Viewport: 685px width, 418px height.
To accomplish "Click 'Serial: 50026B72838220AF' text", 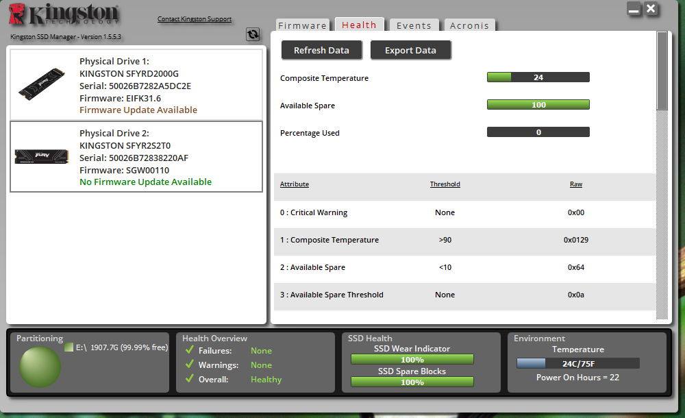I will [134, 158].
